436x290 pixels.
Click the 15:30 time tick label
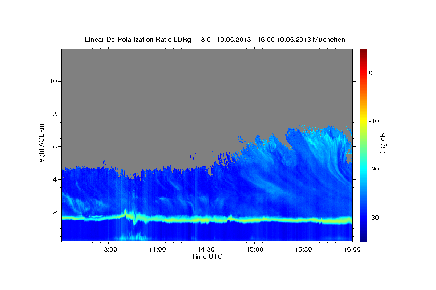303,250
